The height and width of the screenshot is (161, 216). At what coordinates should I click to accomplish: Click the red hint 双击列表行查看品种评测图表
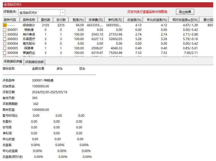tap(147, 12)
